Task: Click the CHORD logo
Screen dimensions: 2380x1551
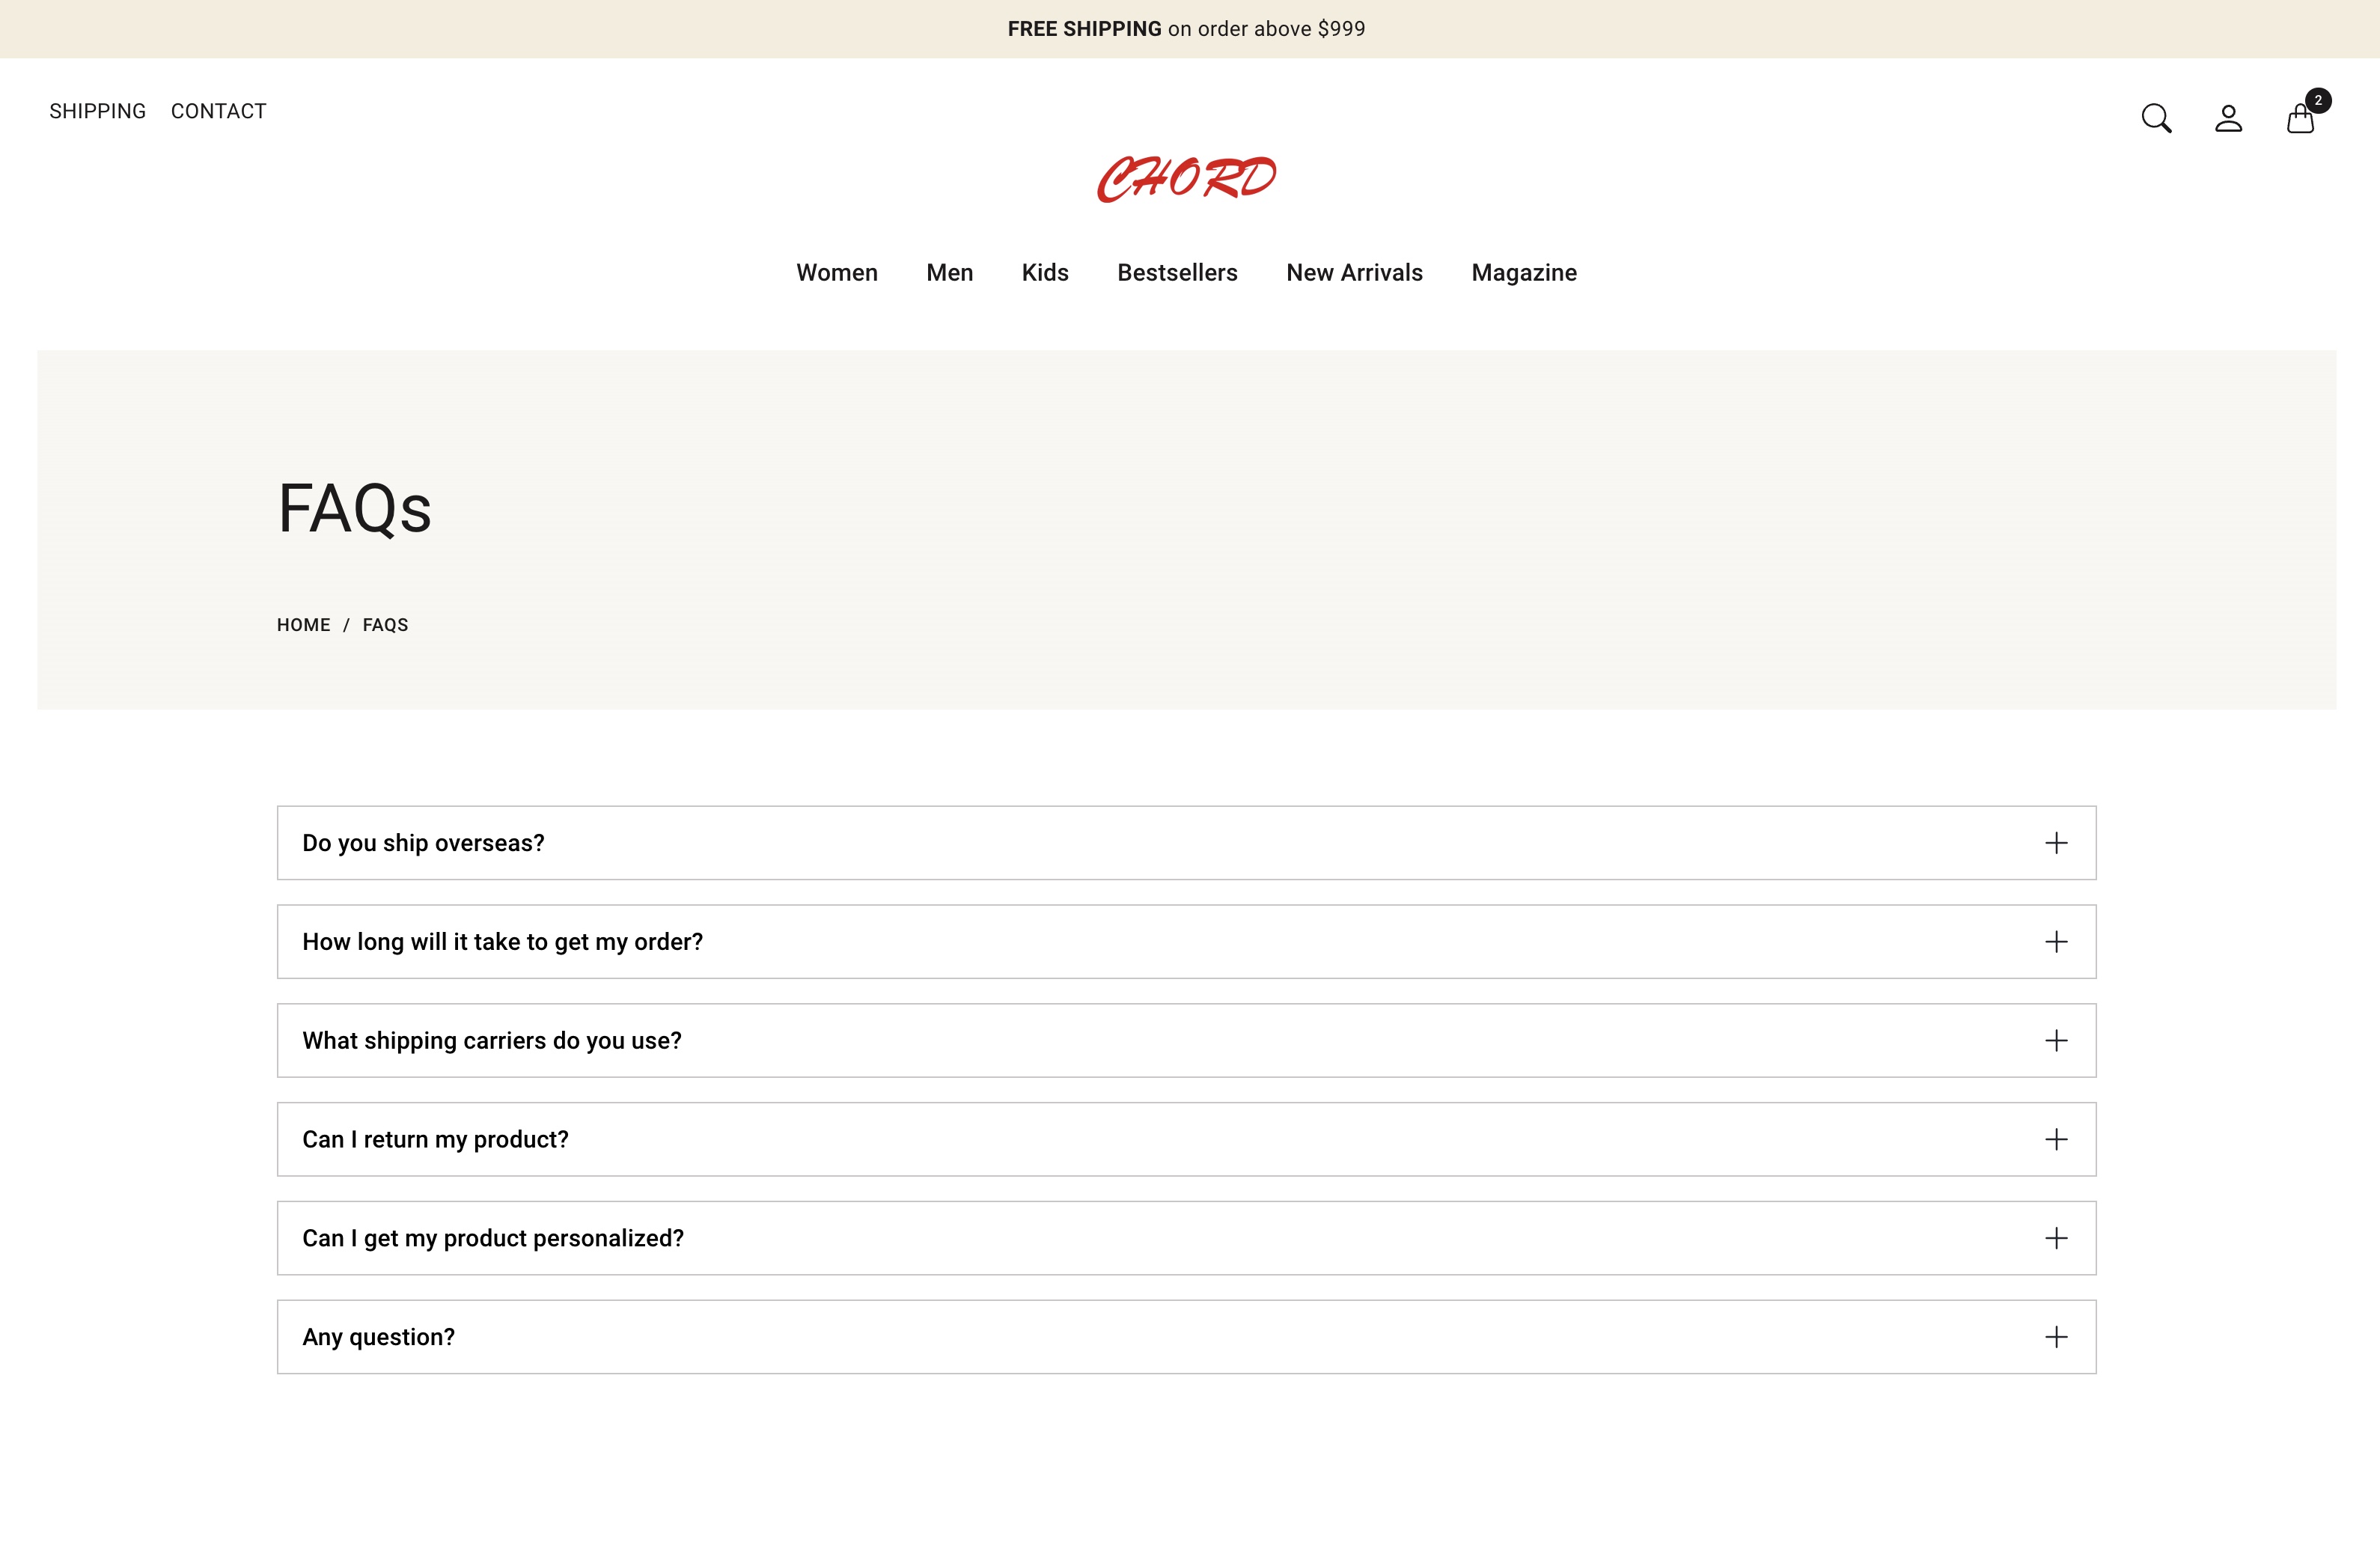Action: pyautogui.click(x=1187, y=179)
